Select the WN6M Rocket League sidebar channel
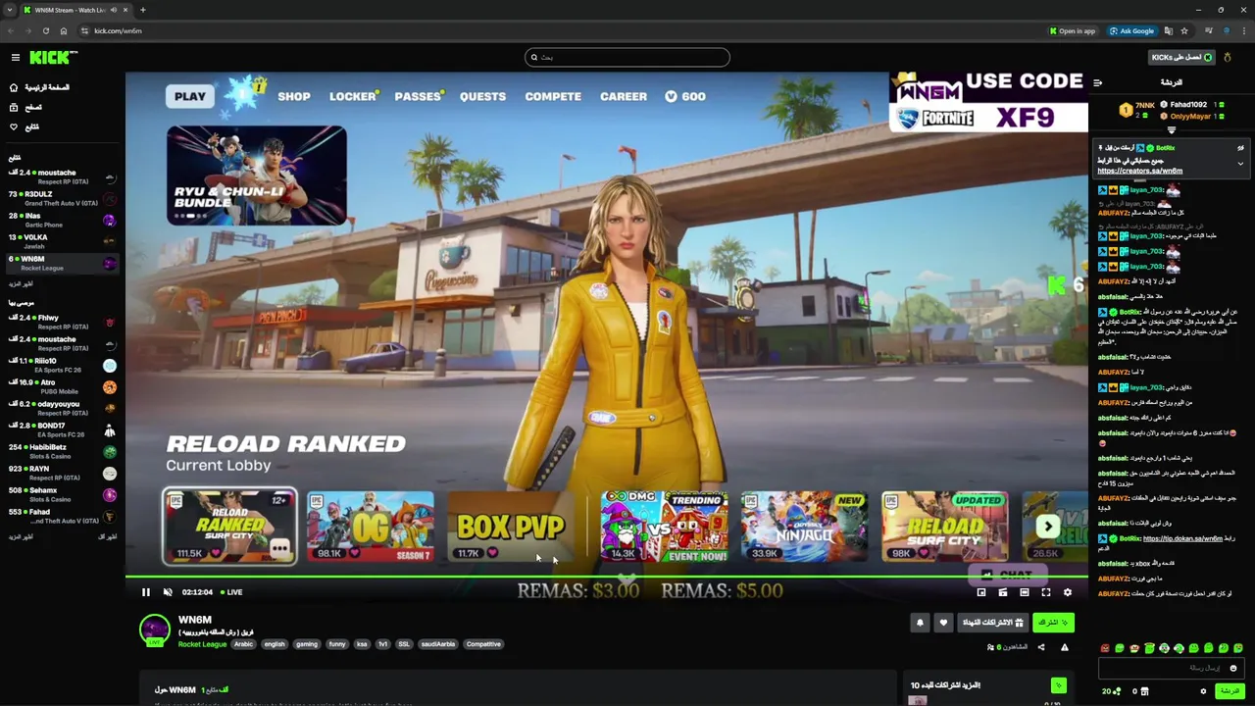Image resolution: width=1255 pixels, height=706 pixels. click(62, 263)
